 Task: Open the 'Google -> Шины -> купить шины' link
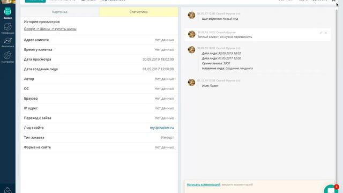click(50, 28)
